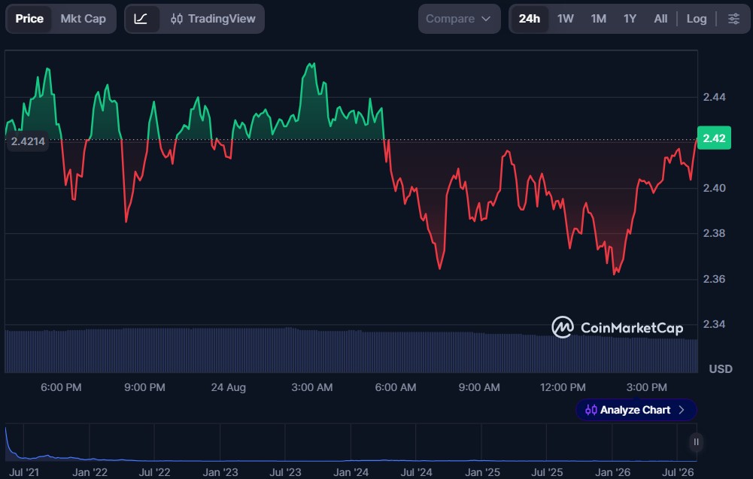Viewport: 753px width, 479px height.
Task: Click the 2.44 price axis label
Action: [715, 97]
